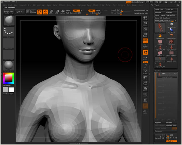Click the Load Tool button
Screen dimensions: 182x145
click(x=160, y=9)
